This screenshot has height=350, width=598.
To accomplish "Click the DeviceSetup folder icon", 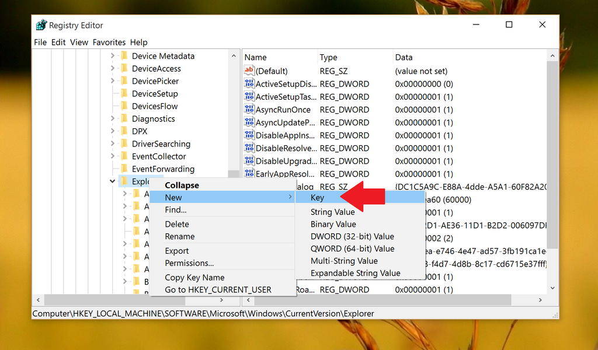I will (x=124, y=94).
